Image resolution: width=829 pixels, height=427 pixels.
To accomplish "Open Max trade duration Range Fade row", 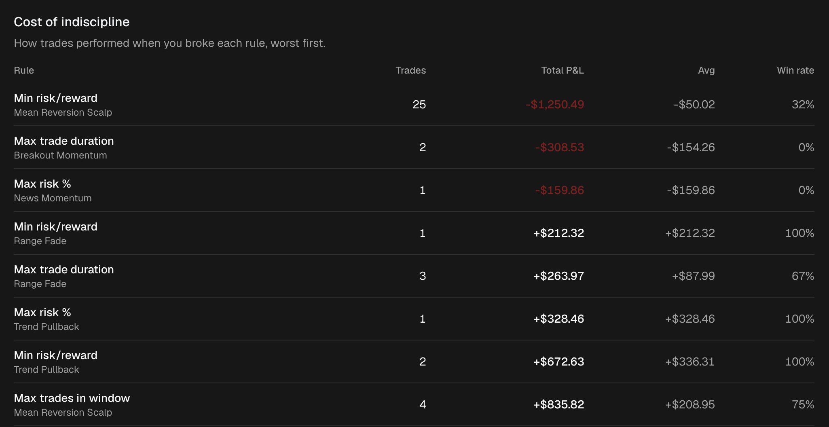I will 414,276.
